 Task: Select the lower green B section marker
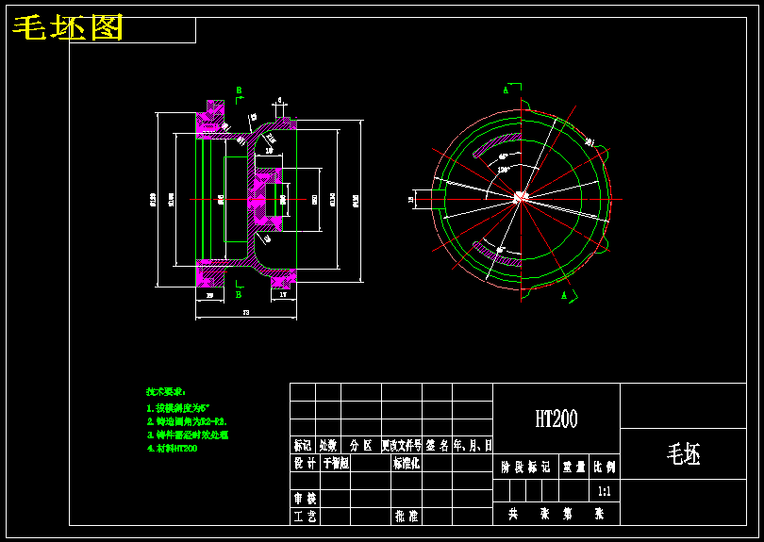click(x=239, y=294)
